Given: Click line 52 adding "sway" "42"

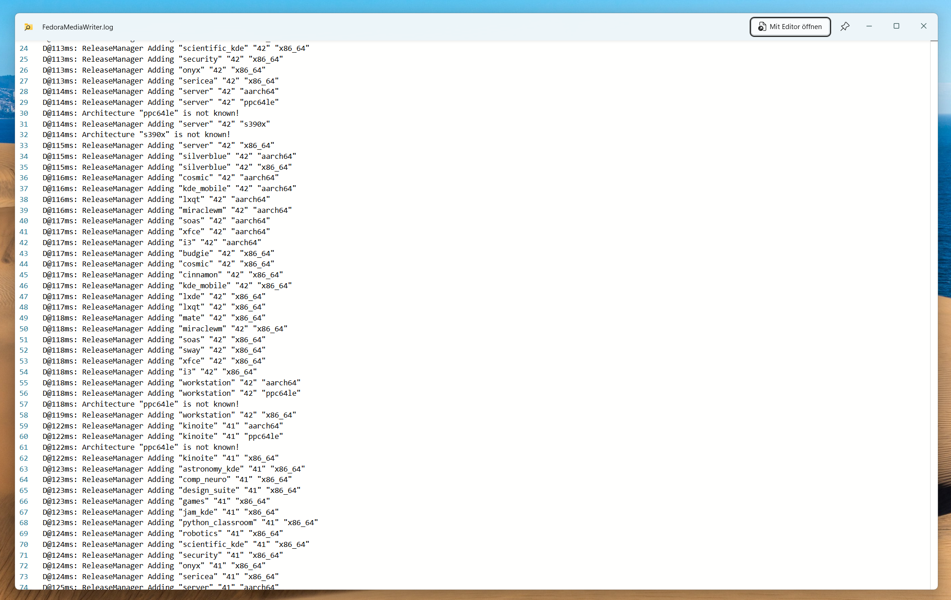Looking at the screenshot, I should point(154,350).
